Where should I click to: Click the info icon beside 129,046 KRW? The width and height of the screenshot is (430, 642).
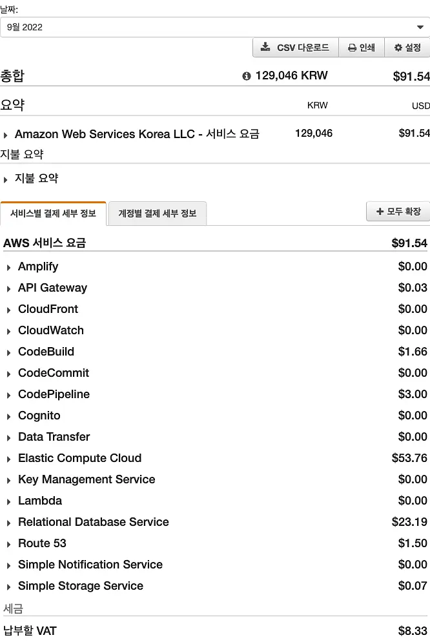click(x=246, y=75)
